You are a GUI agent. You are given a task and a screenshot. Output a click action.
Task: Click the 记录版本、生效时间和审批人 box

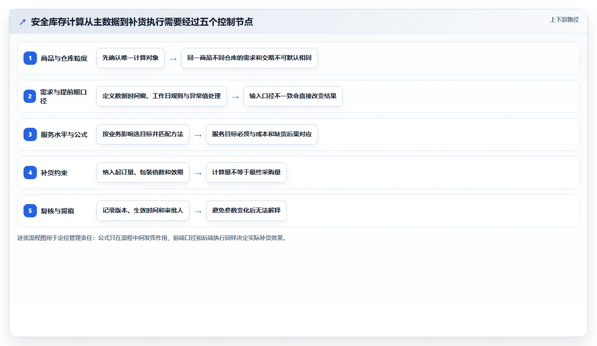click(x=143, y=211)
